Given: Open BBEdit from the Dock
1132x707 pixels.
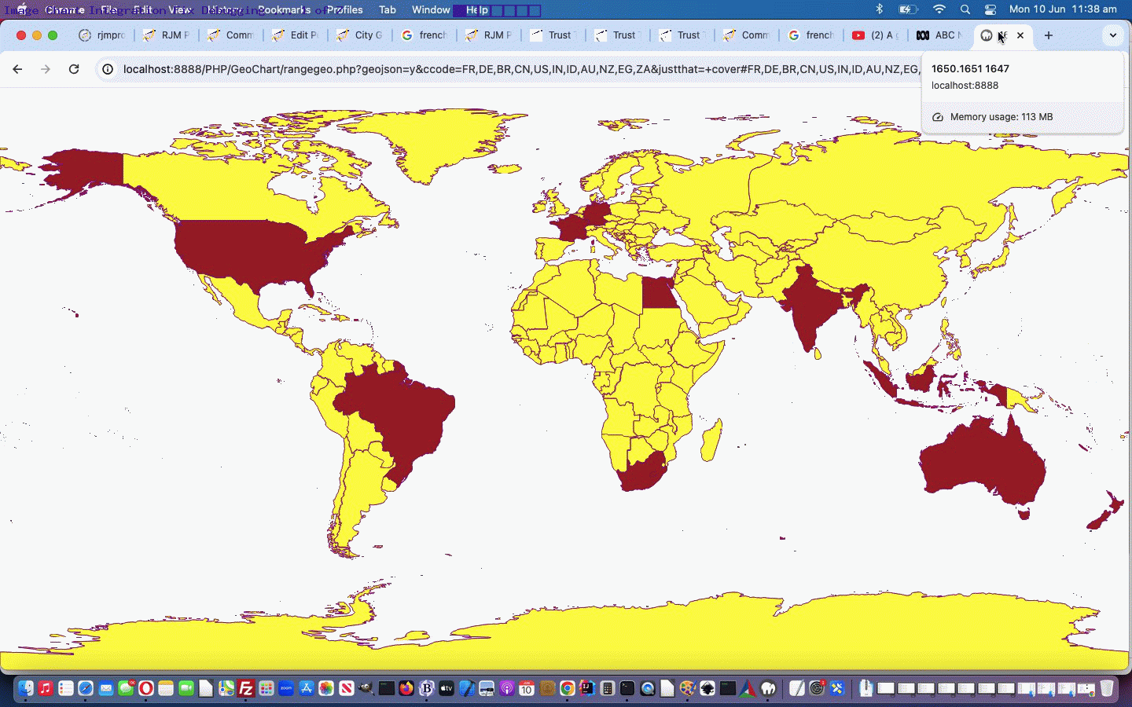Looking at the screenshot, I should coord(427,689).
